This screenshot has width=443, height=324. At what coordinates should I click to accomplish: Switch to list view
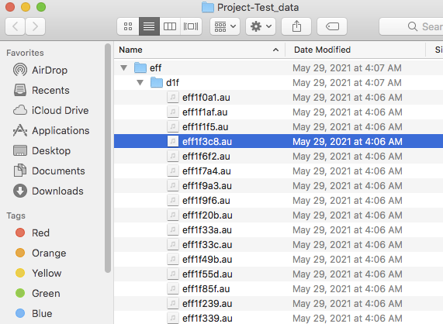[149, 26]
